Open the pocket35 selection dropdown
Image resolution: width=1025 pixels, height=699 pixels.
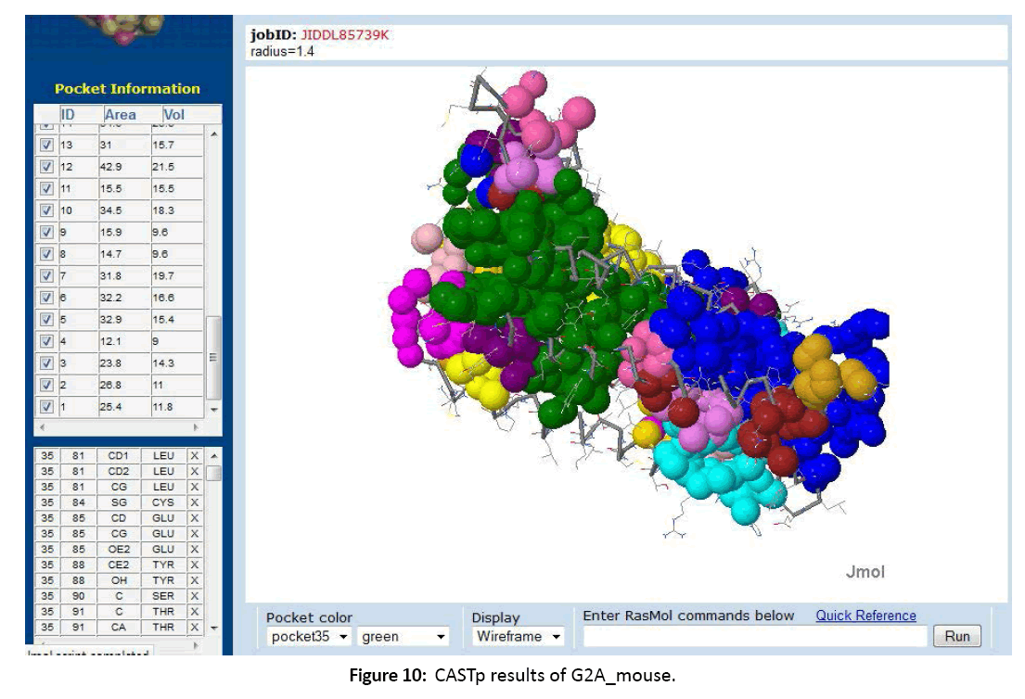(309, 637)
